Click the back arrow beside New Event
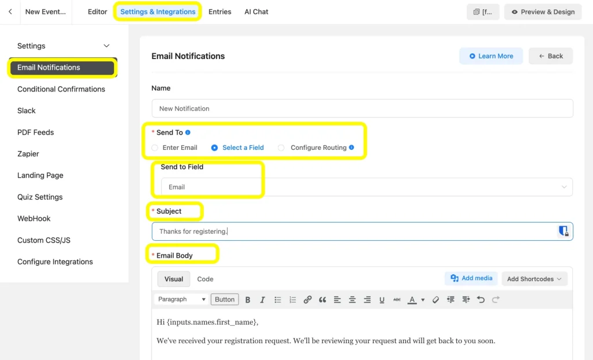The width and height of the screenshot is (593, 360). click(10, 12)
